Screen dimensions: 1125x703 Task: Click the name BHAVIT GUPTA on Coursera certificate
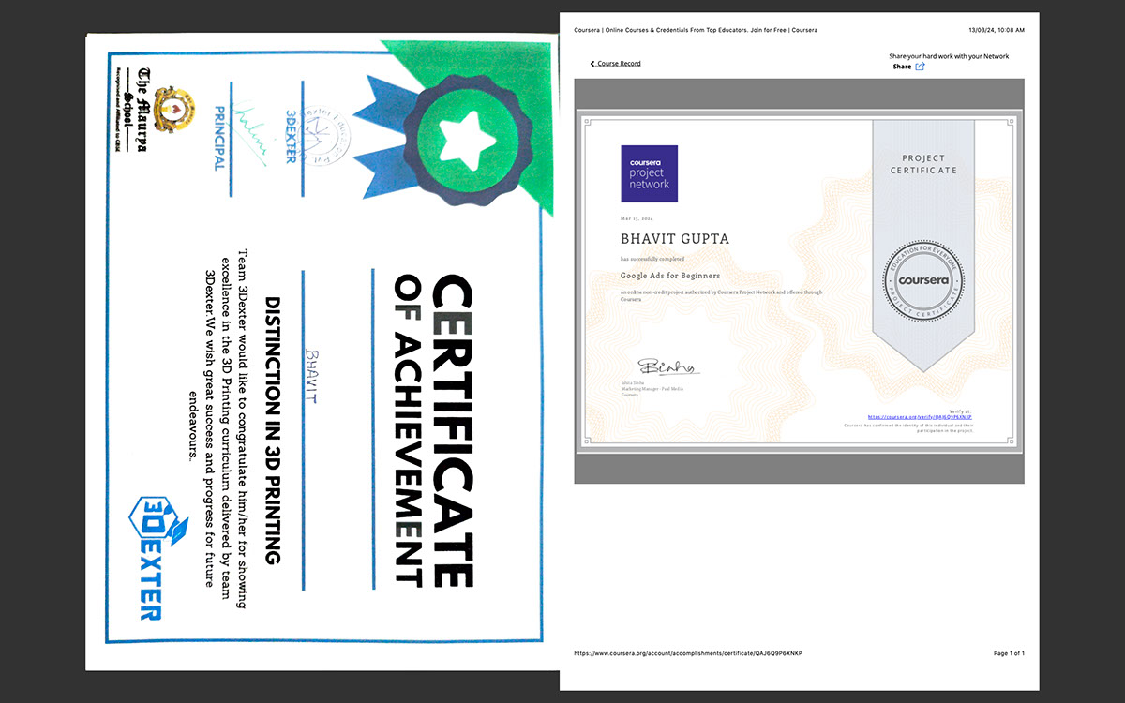[x=674, y=239]
